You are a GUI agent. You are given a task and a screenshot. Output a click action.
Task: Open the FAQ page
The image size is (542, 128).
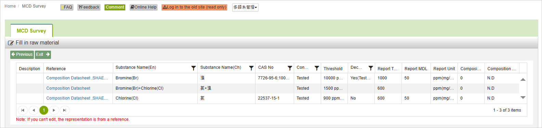tap(67, 7)
